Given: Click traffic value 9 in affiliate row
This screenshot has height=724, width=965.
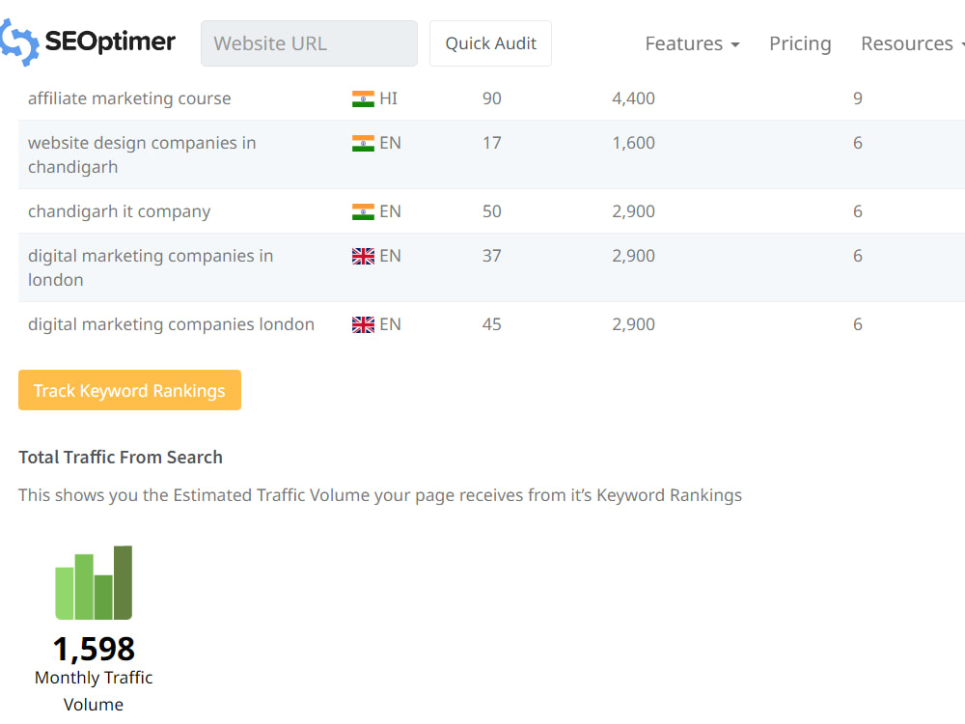Looking at the screenshot, I should 858,98.
